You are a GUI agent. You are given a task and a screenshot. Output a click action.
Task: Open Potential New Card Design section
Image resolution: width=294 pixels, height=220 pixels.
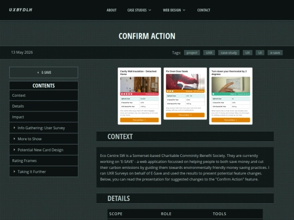44,150
